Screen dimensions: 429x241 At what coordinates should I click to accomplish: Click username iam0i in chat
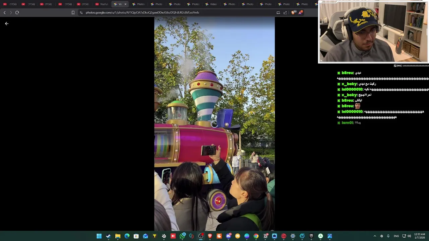[347, 123]
